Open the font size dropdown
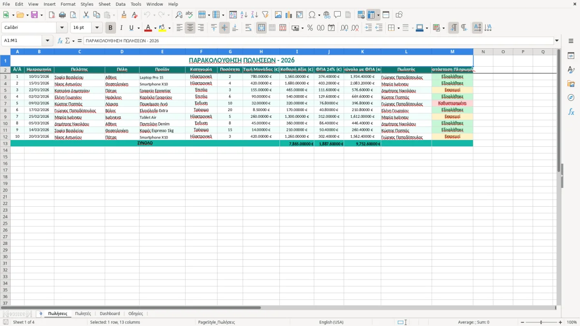The width and height of the screenshot is (580, 326). [97, 28]
